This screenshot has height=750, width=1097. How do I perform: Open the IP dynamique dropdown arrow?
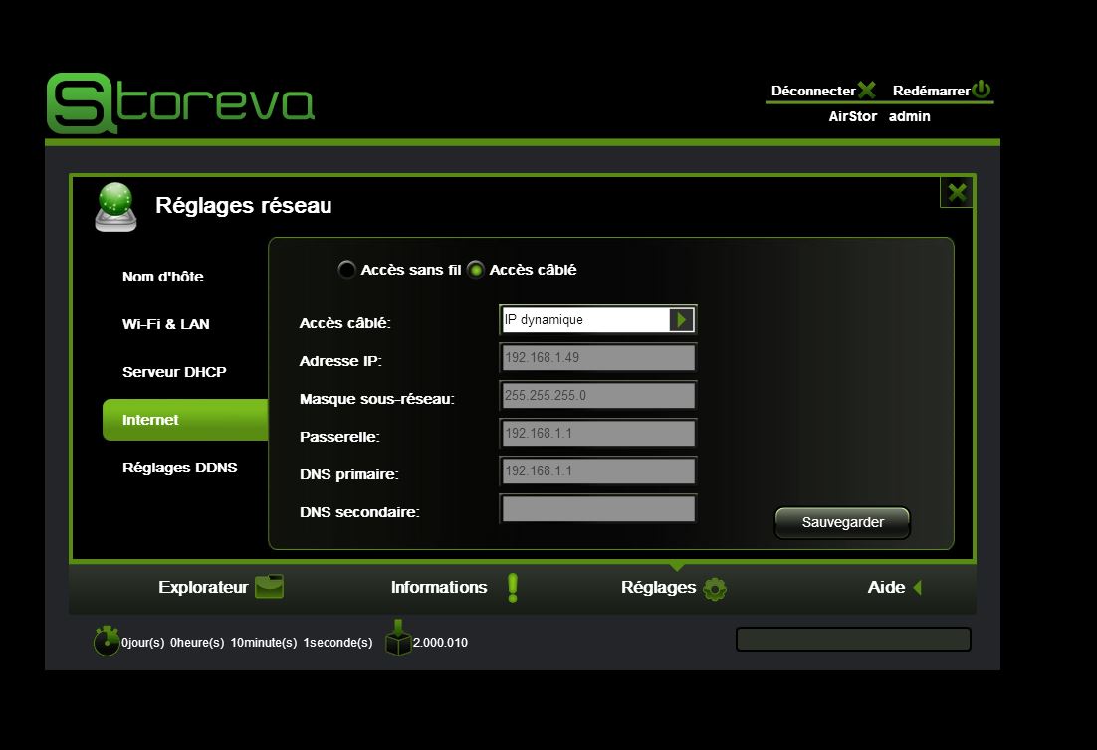click(x=682, y=320)
